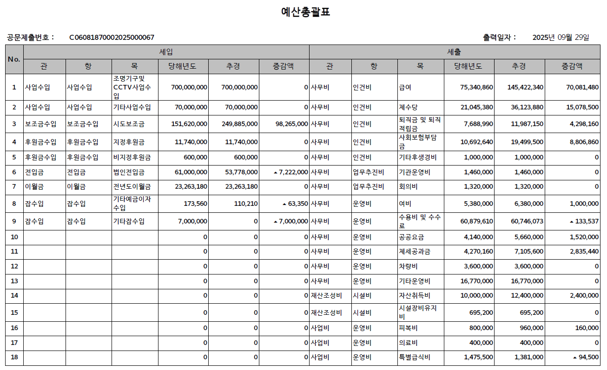The image size is (607, 370).
Task: Select the 시도보조금 item in row 3
Action: click(129, 124)
